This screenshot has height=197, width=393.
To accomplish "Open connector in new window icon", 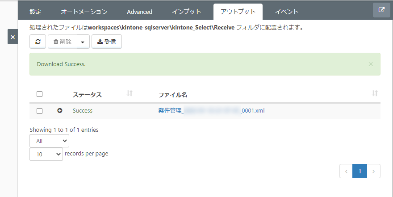I will (x=381, y=10).
